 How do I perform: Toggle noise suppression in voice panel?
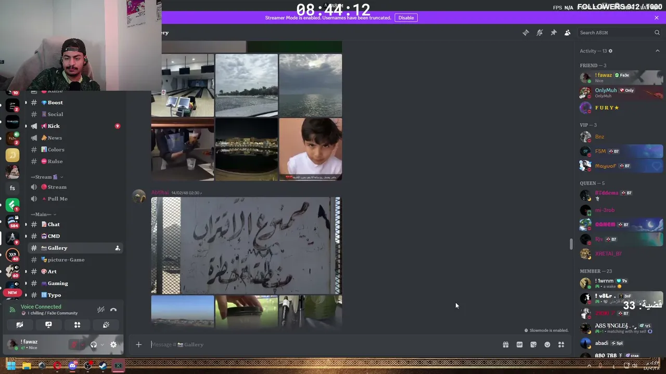(x=101, y=310)
